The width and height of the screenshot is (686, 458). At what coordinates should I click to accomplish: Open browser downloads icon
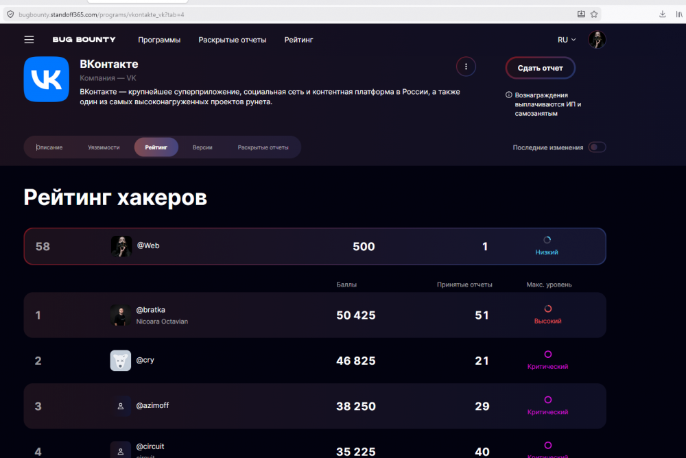point(663,14)
